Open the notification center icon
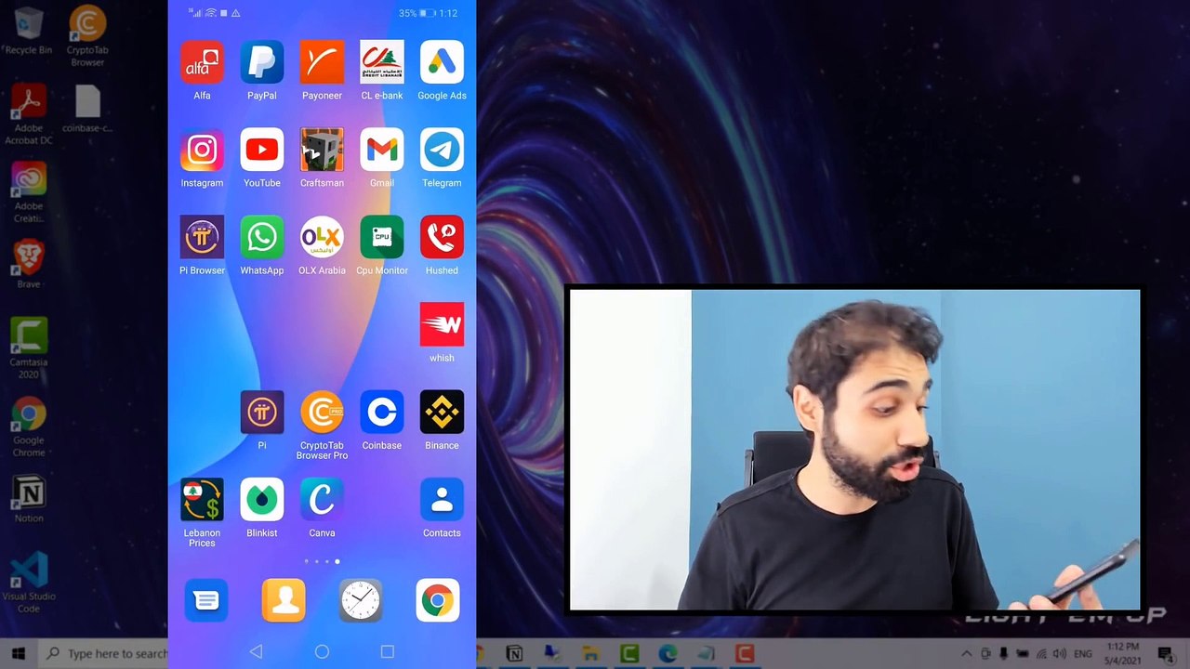Viewport: 1190px width, 669px height. 1166,654
